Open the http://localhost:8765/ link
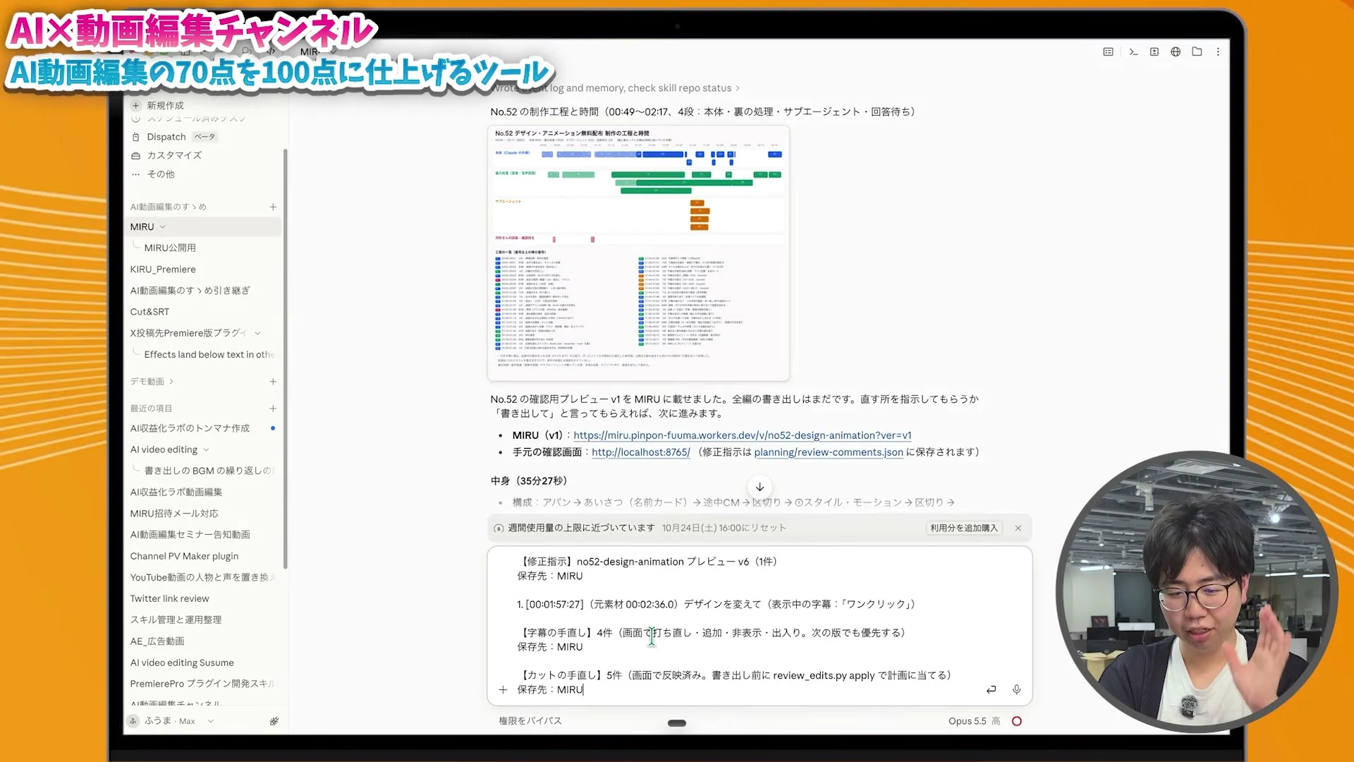 (640, 452)
